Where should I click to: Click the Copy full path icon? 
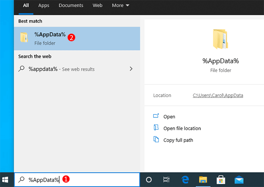[156, 139]
